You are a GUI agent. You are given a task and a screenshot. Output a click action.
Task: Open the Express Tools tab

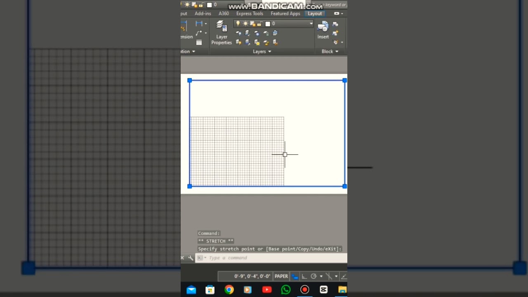(x=250, y=14)
